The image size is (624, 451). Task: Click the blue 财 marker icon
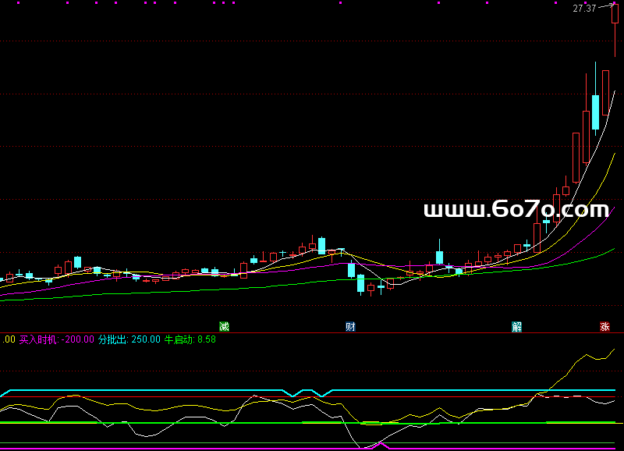(x=351, y=325)
